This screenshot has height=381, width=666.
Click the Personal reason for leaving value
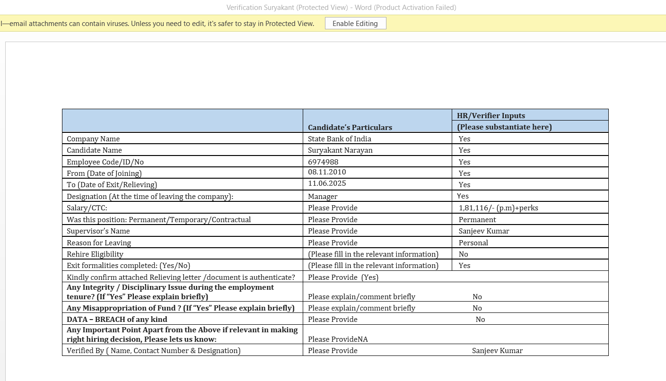473,243
